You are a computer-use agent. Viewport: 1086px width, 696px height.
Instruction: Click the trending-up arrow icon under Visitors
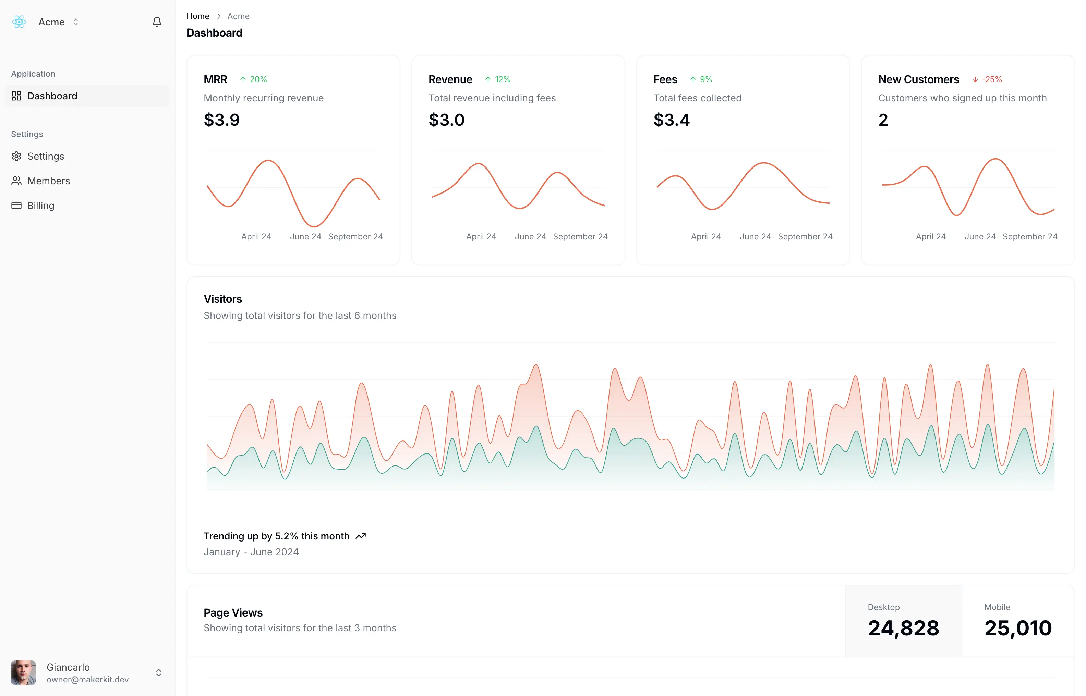361,536
